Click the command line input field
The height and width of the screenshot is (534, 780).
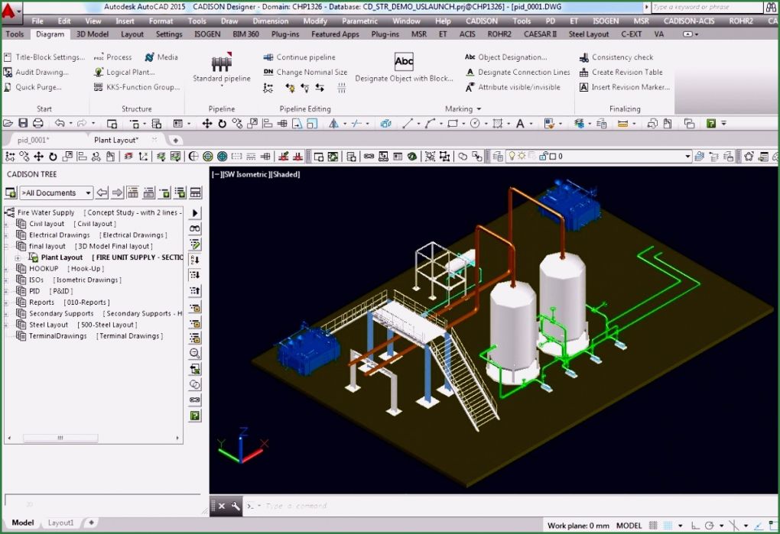[344, 506]
